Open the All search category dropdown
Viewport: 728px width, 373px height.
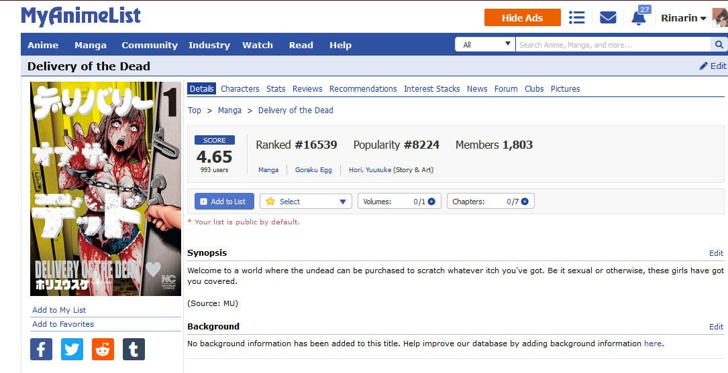[x=485, y=44]
